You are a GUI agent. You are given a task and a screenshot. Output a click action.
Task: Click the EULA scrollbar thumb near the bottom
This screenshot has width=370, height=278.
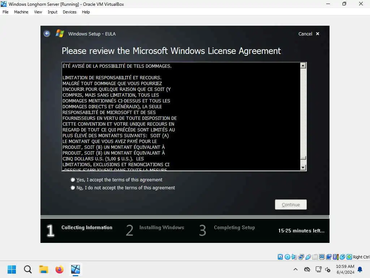coord(303,158)
